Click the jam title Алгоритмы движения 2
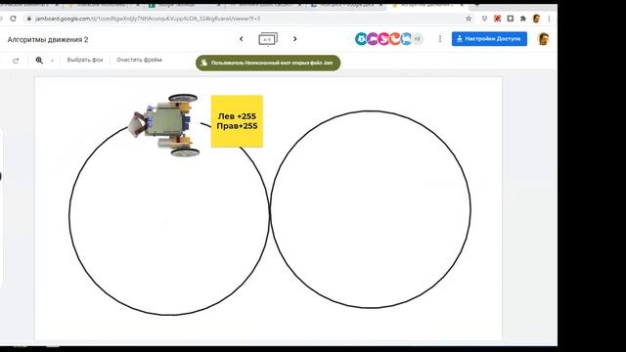Viewport: 626px width, 352px height. point(48,39)
